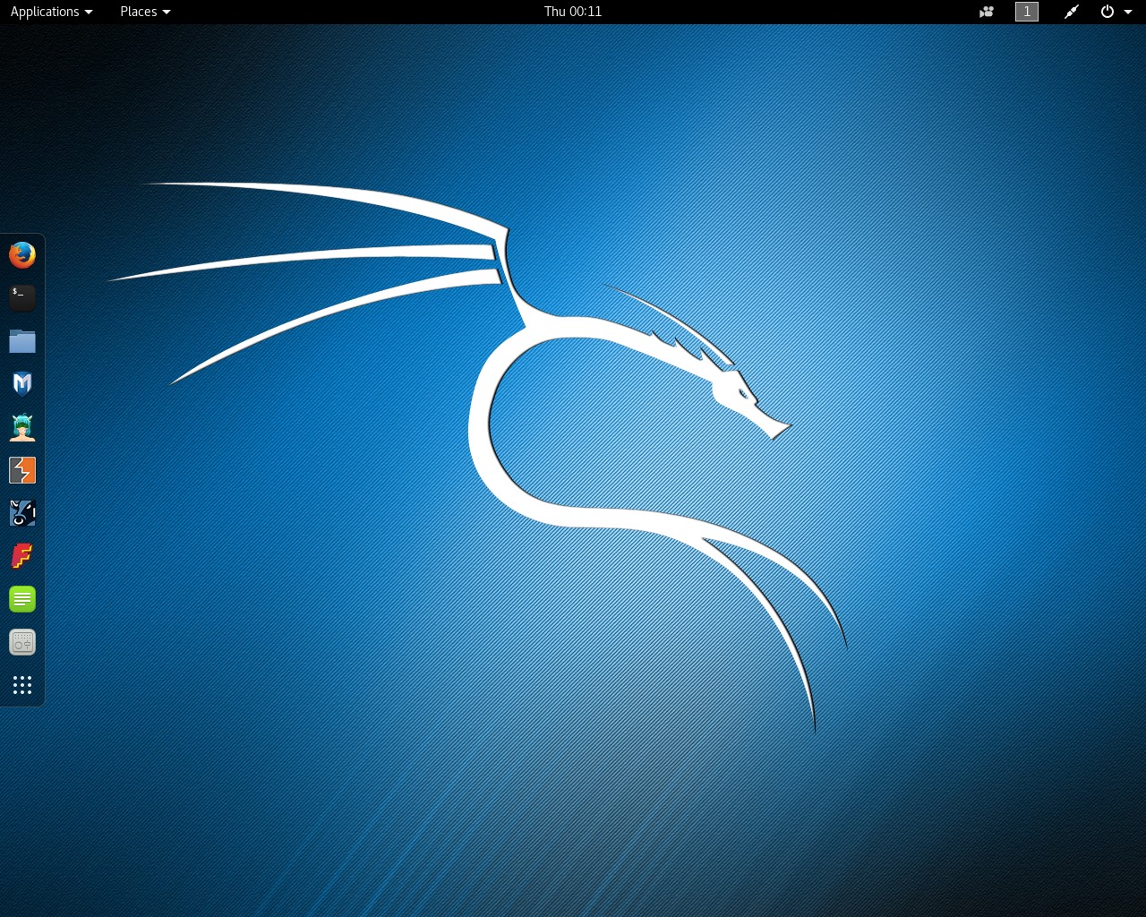Launch Armitage from the dock

22,427
